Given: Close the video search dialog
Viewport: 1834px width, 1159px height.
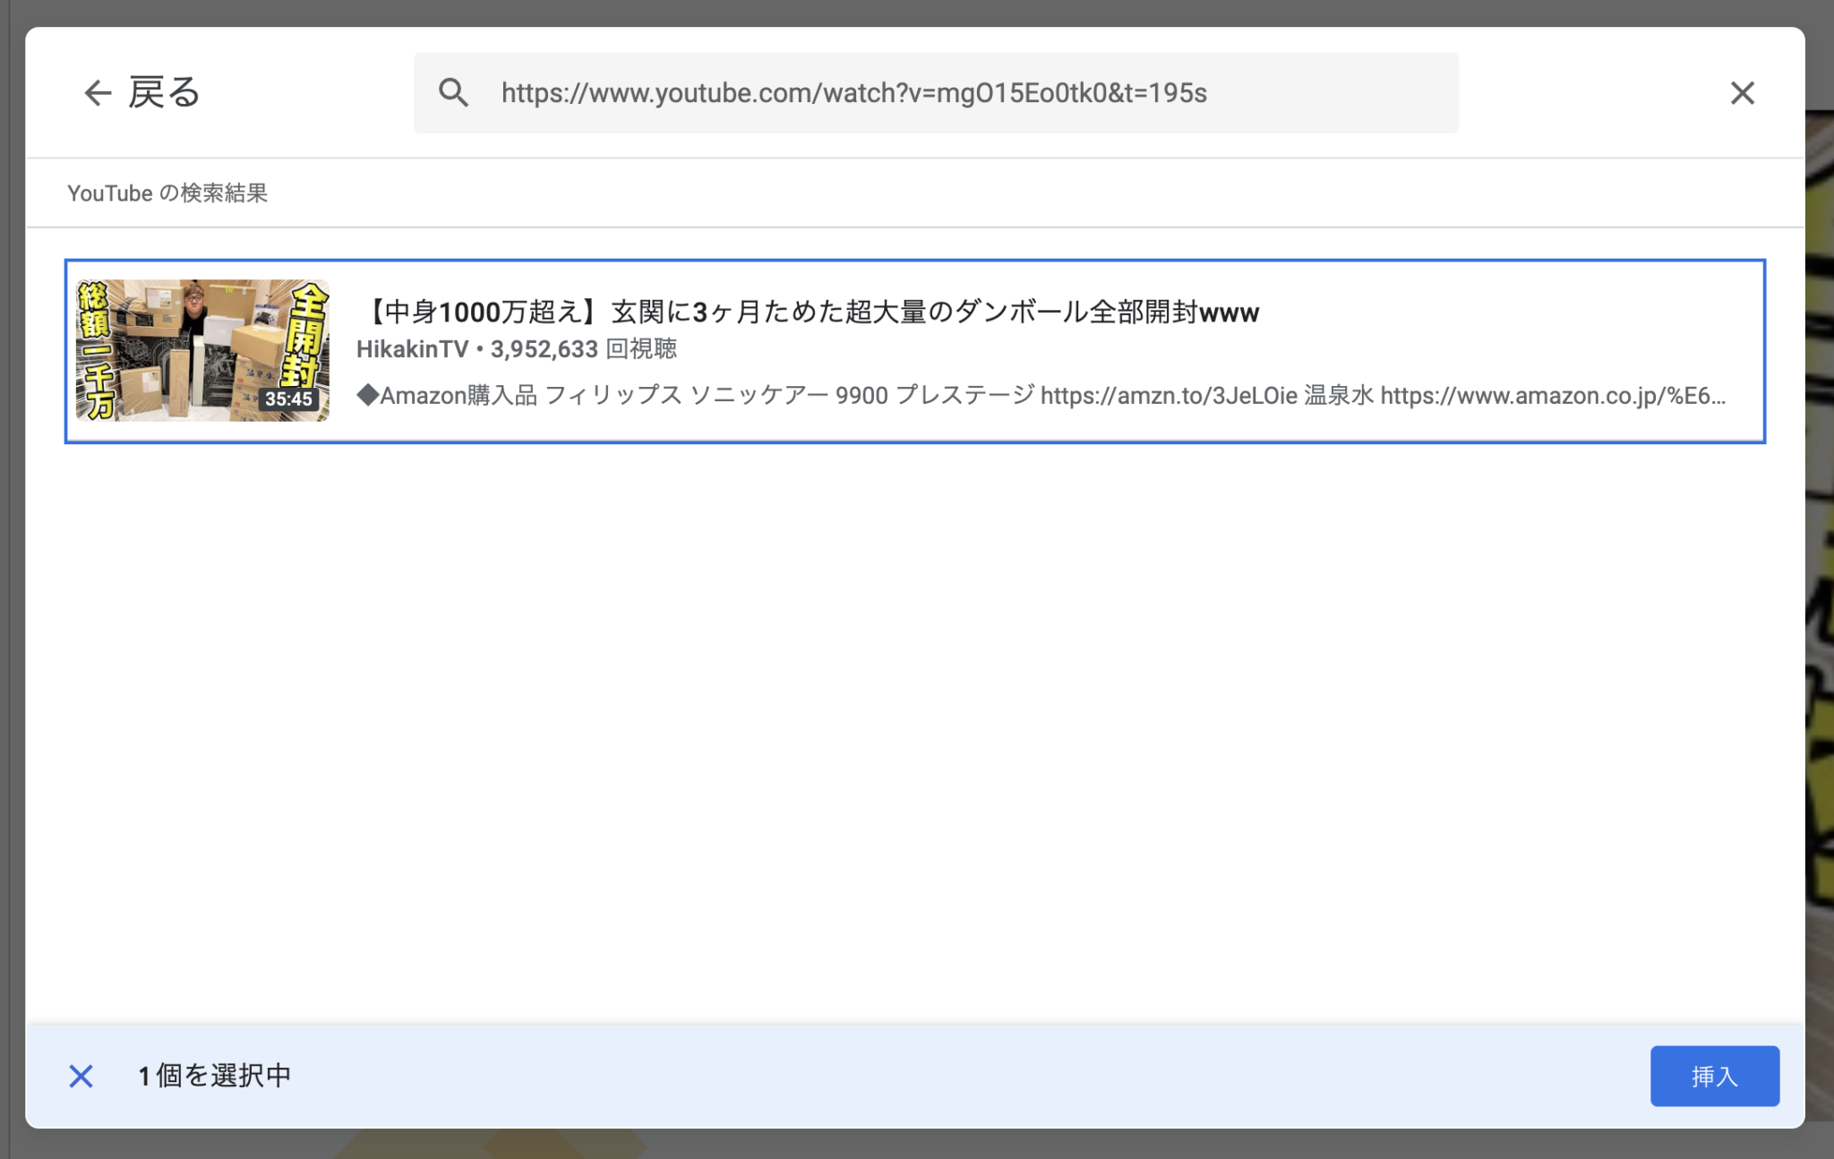Looking at the screenshot, I should point(1742,93).
